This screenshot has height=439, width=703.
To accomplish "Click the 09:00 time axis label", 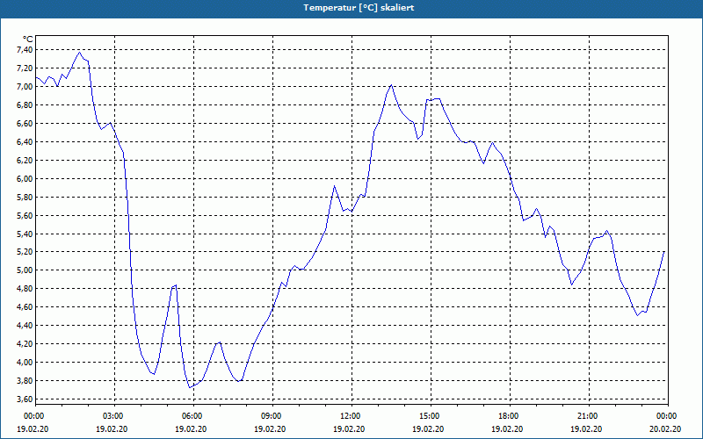I will coord(272,415).
